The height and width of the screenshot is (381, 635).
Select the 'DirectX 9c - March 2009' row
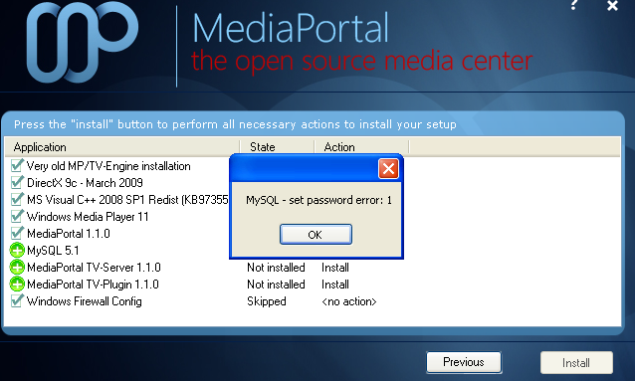point(85,183)
